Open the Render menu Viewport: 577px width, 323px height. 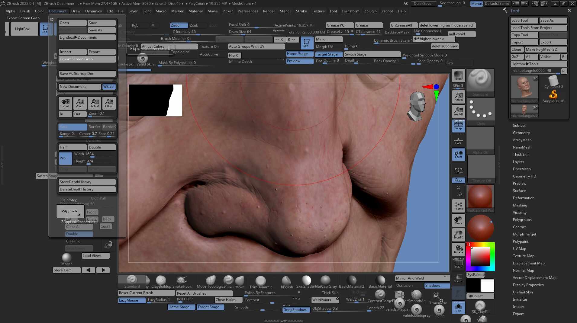coord(269,11)
